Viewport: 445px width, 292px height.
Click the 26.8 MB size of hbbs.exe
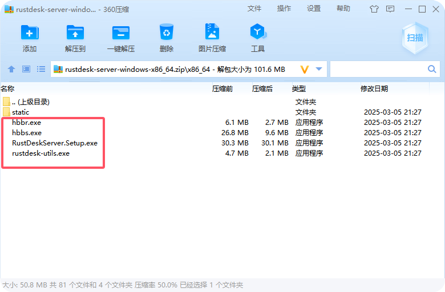[235, 132]
